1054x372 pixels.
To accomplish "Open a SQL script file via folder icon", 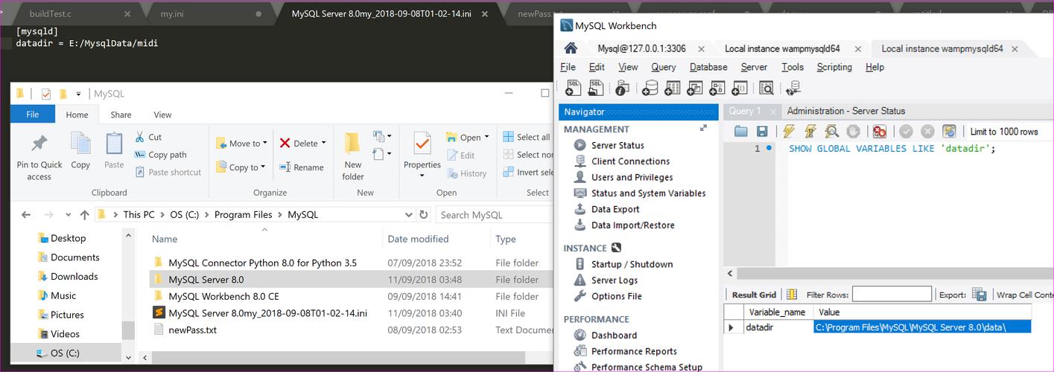I will 740,132.
